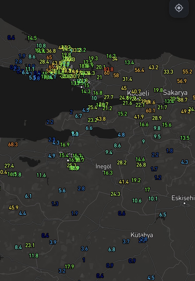The width and height of the screenshot is (195, 281).
Task: Tap the 15.6 station value
Action: [x=167, y=125]
